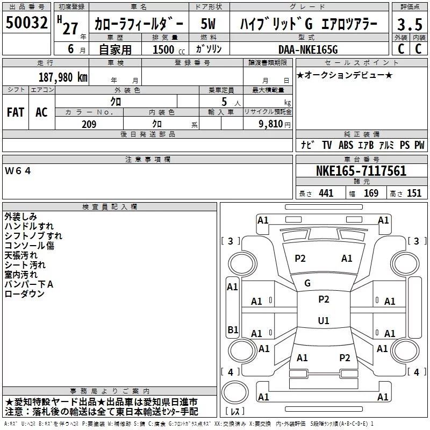Viewport: 430px width, 430px height.
Task: Select the height value 151
Action: [x=414, y=193]
